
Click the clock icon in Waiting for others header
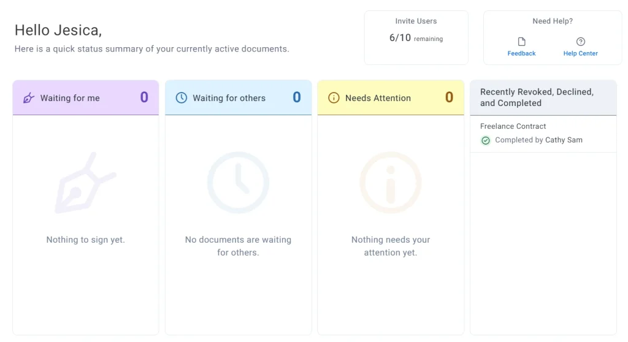point(182,97)
